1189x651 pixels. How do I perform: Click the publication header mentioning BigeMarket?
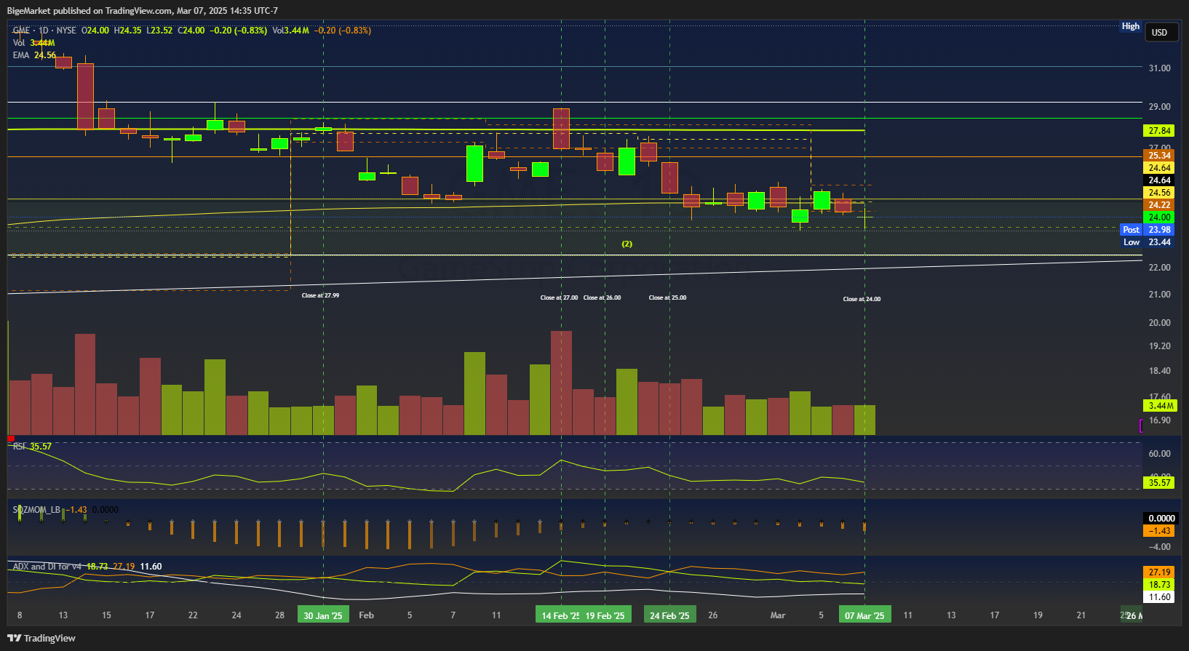click(143, 11)
